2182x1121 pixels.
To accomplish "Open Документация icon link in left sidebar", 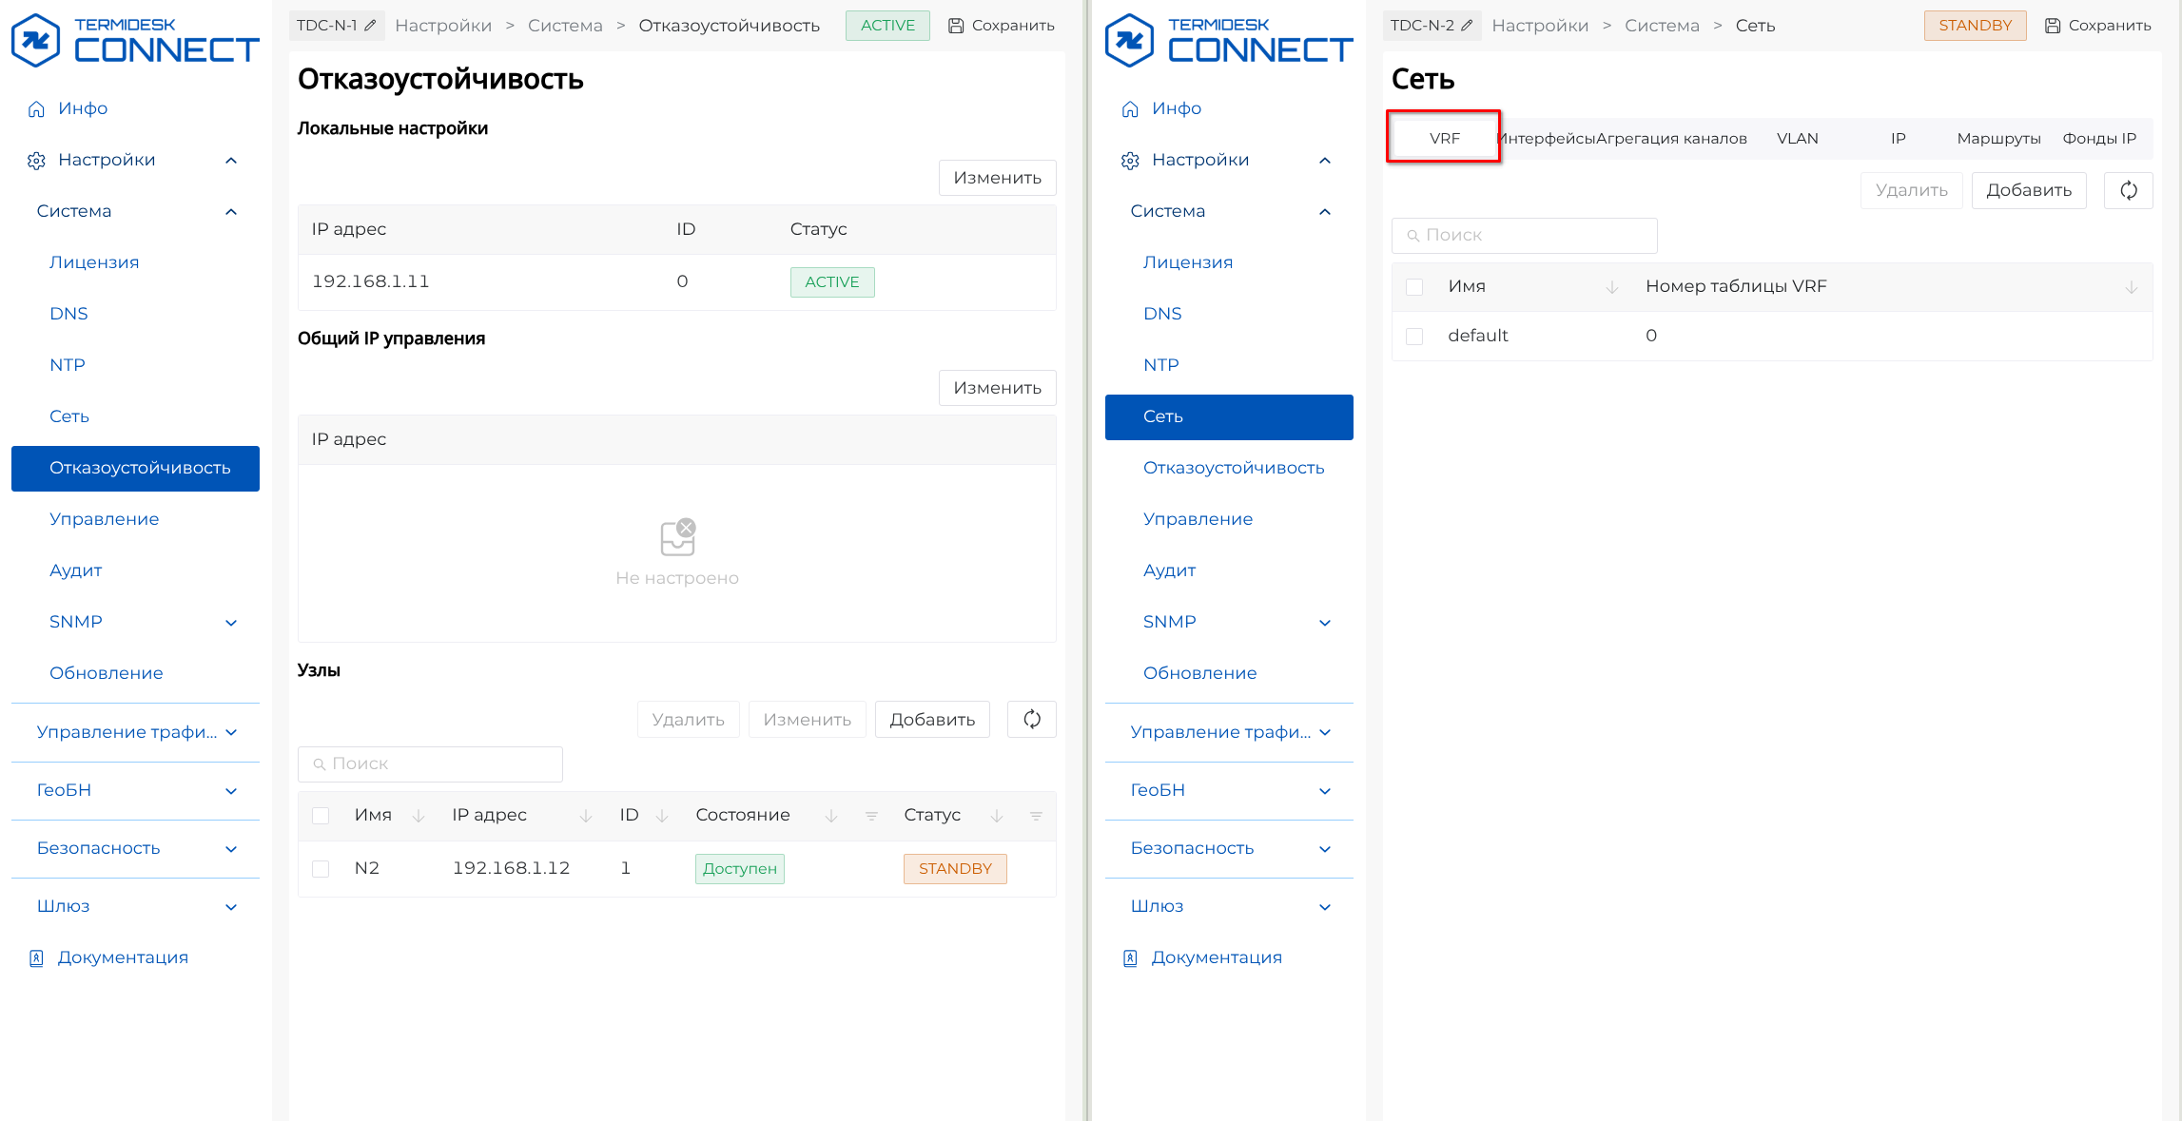I will point(36,957).
